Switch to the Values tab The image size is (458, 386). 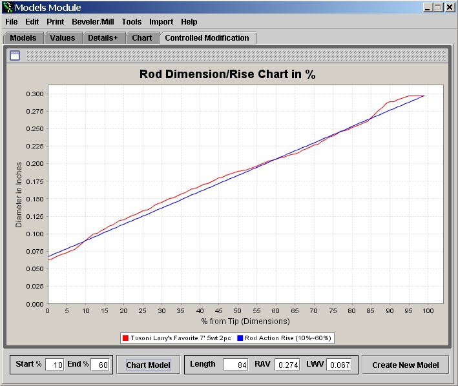coord(63,38)
